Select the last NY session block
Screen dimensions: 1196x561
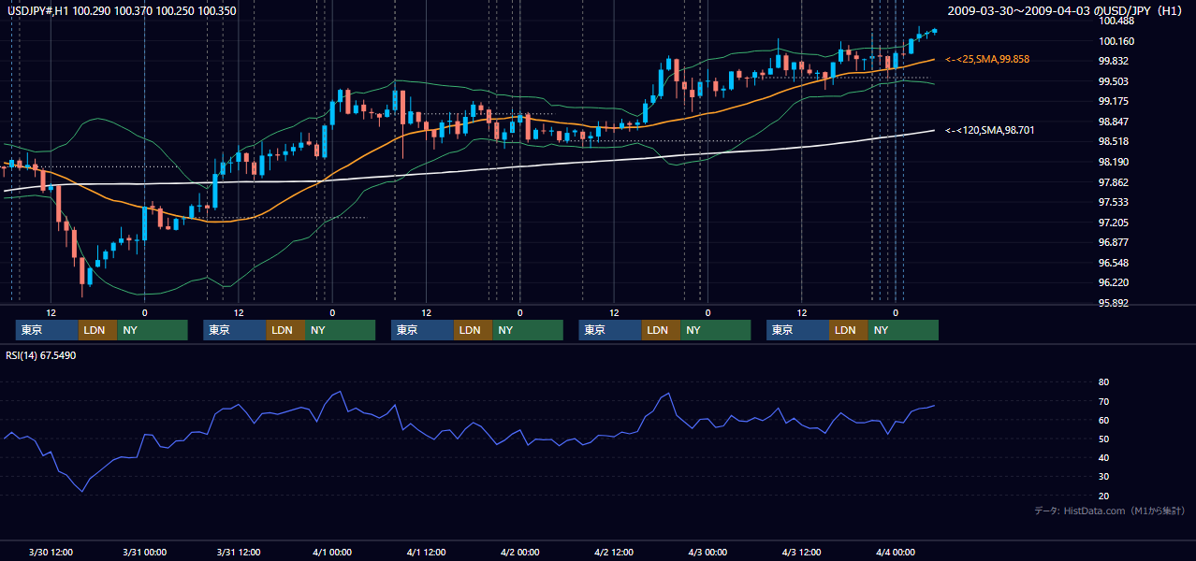click(903, 330)
